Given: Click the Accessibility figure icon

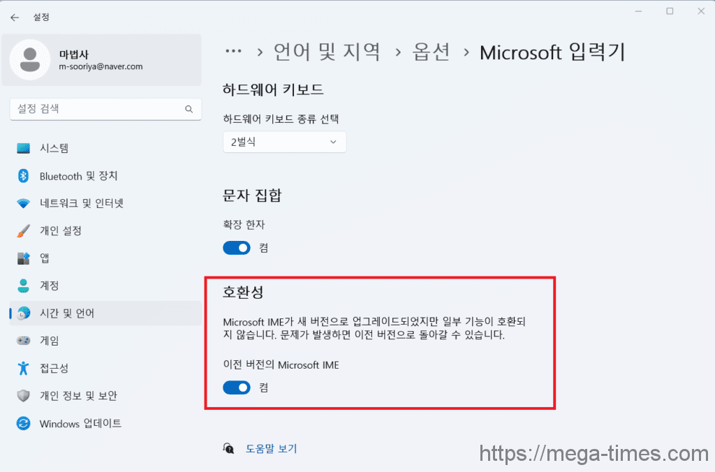Looking at the screenshot, I should [x=24, y=368].
